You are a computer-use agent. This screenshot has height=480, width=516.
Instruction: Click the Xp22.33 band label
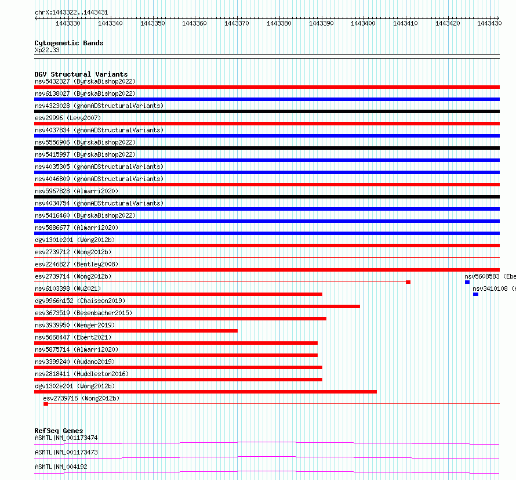point(47,50)
